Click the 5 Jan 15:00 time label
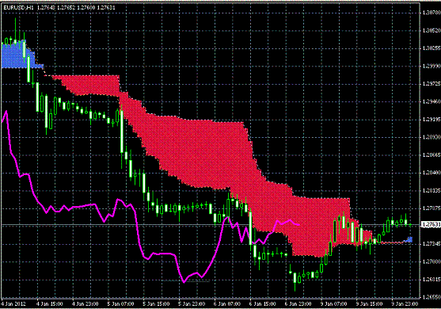Image resolution: width=441 pixels, height=309 pixels. [x=156, y=304]
